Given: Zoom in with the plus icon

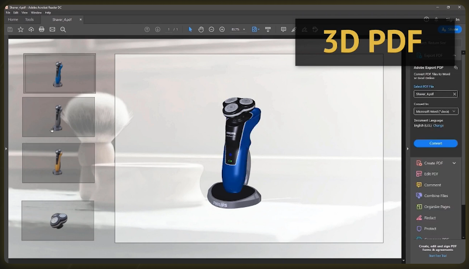Looking at the screenshot, I should pyautogui.click(x=222, y=29).
